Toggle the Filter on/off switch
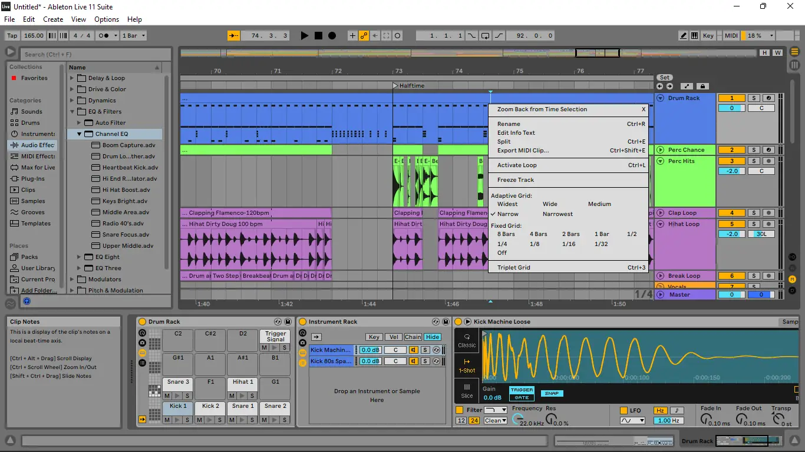Viewport: 805px width, 452px height. click(460, 410)
